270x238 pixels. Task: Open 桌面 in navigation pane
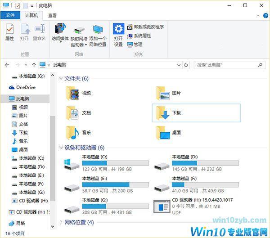point(20,150)
